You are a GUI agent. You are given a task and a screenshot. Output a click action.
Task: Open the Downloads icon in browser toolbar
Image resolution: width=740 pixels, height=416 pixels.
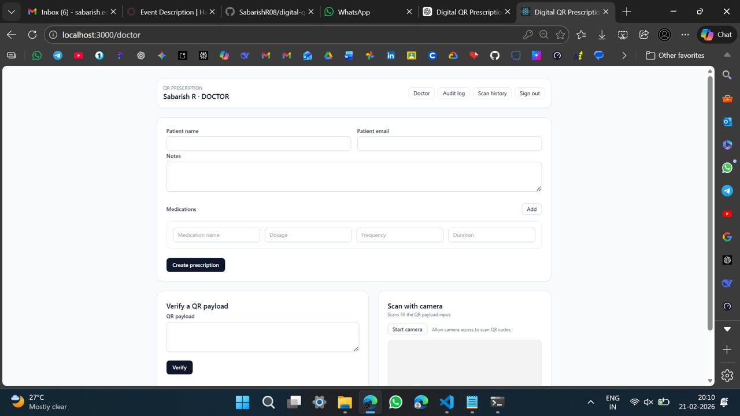tap(602, 35)
